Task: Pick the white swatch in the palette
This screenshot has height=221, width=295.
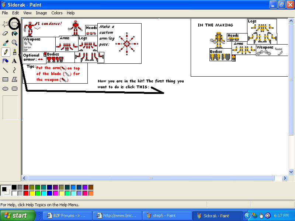Action: pos(14,193)
